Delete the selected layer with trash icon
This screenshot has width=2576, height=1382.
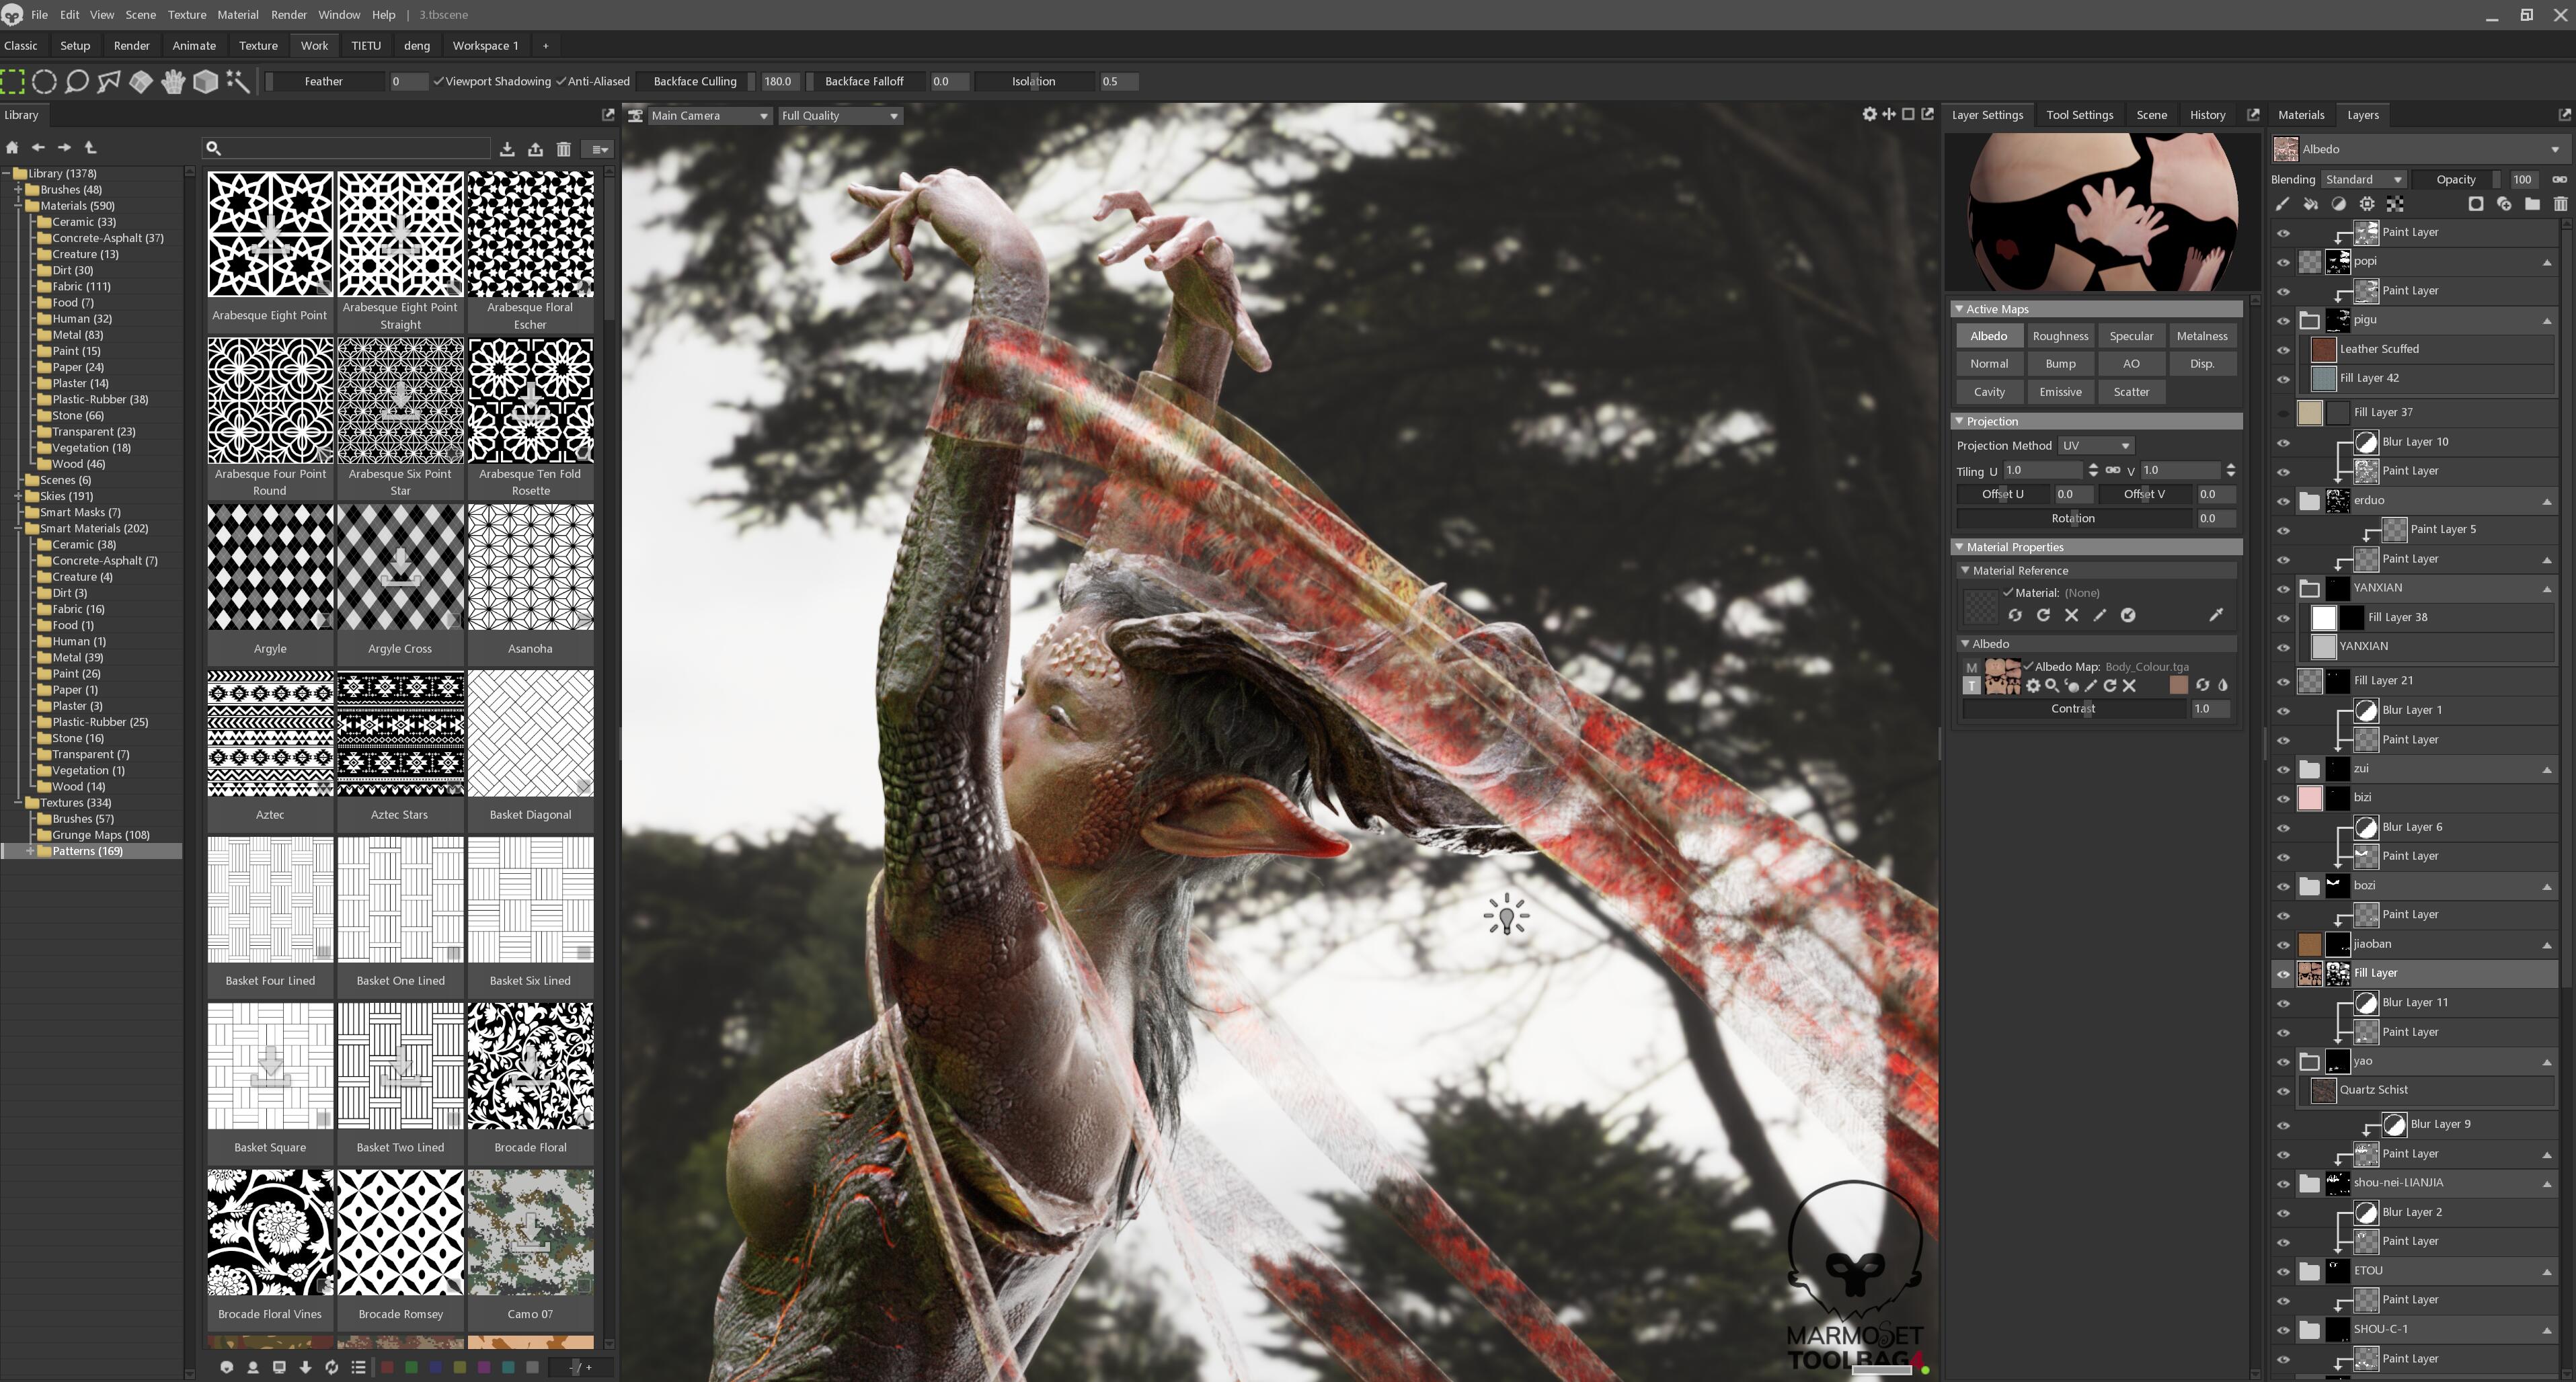pos(2560,204)
